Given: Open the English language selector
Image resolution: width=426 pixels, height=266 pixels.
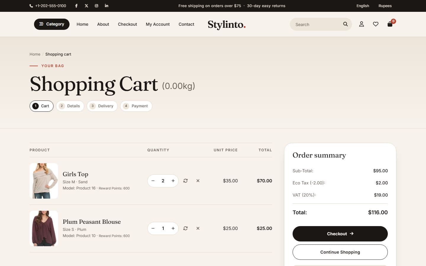Looking at the screenshot, I should coord(363,6).
